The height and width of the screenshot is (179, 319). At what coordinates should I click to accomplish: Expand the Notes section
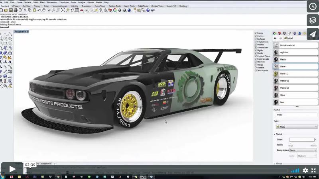click(x=274, y=163)
